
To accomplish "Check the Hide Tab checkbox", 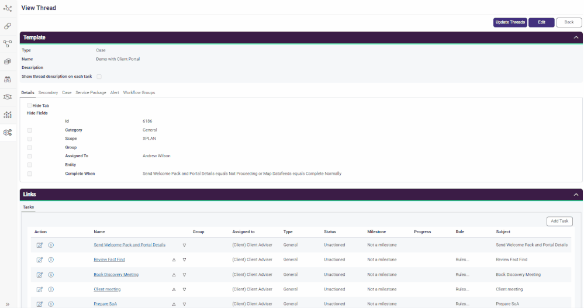I will (30, 106).
